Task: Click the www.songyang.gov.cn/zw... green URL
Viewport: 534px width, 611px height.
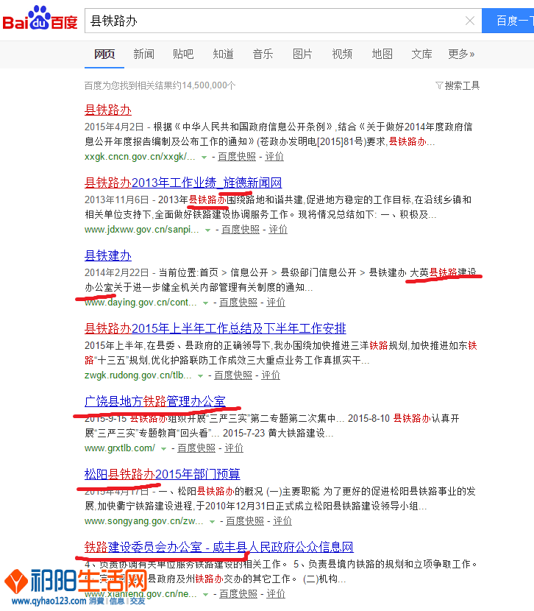Action: click(143, 521)
